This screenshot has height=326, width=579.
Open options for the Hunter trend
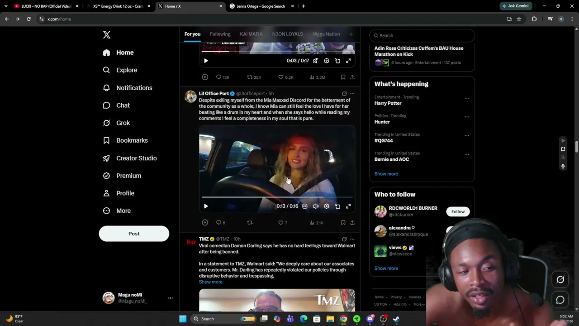[467, 117]
